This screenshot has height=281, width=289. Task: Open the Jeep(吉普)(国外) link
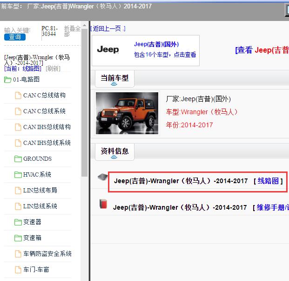pos(156,44)
